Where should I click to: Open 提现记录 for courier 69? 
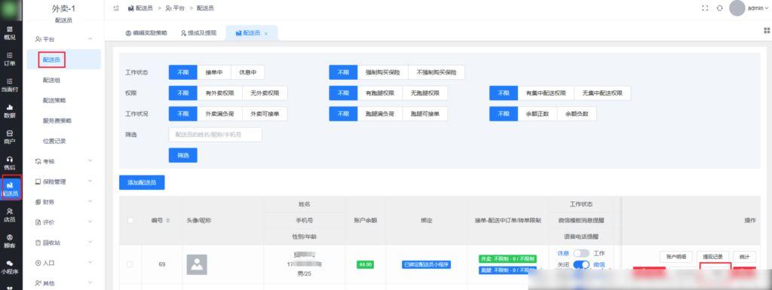712,257
